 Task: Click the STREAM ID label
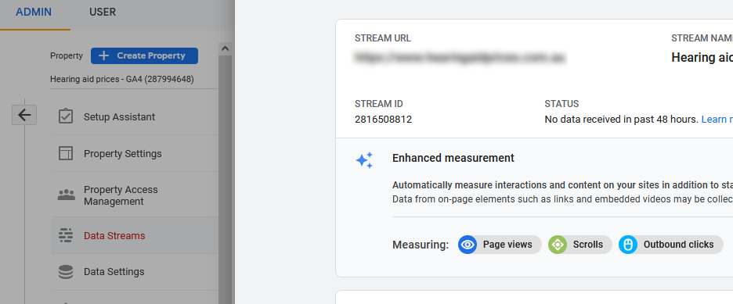click(x=379, y=104)
